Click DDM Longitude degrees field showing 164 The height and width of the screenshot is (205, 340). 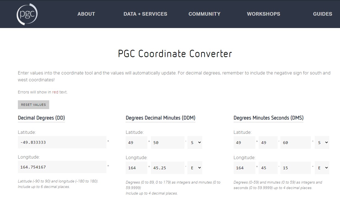pos(137,168)
